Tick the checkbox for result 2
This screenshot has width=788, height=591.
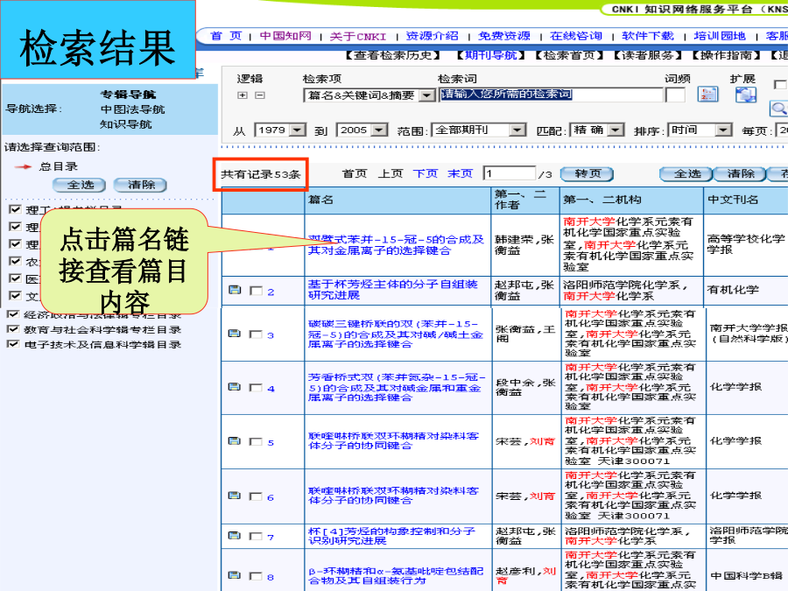(x=257, y=291)
